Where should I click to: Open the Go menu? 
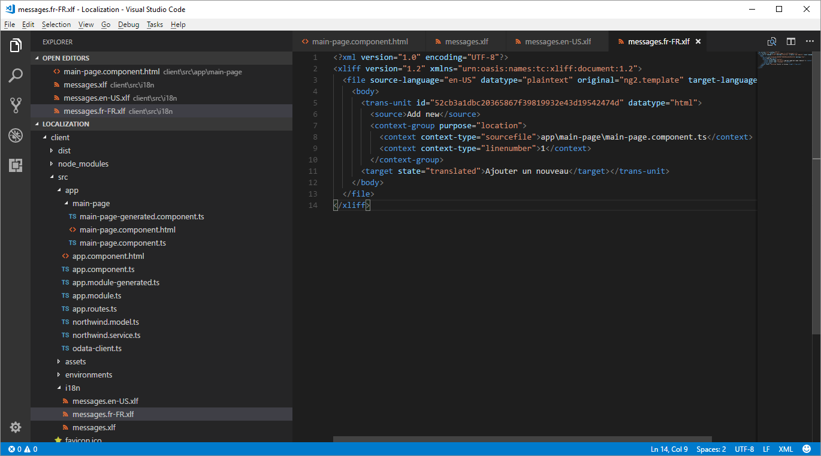click(106, 25)
